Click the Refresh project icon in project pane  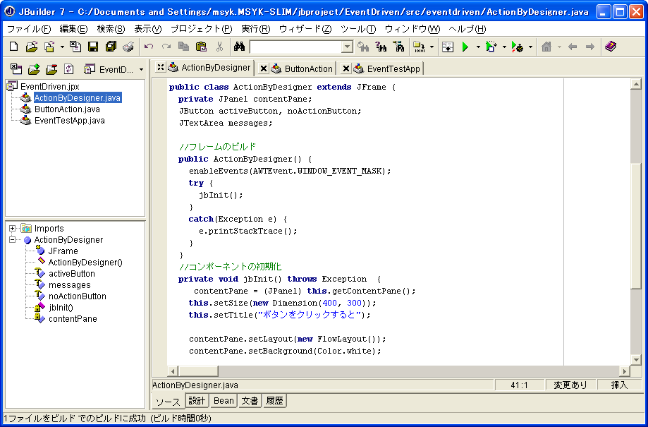click(x=68, y=69)
